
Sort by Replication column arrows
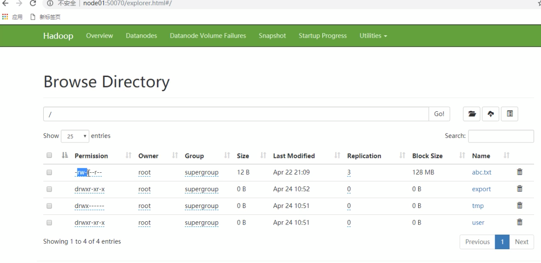pos(402,155)
